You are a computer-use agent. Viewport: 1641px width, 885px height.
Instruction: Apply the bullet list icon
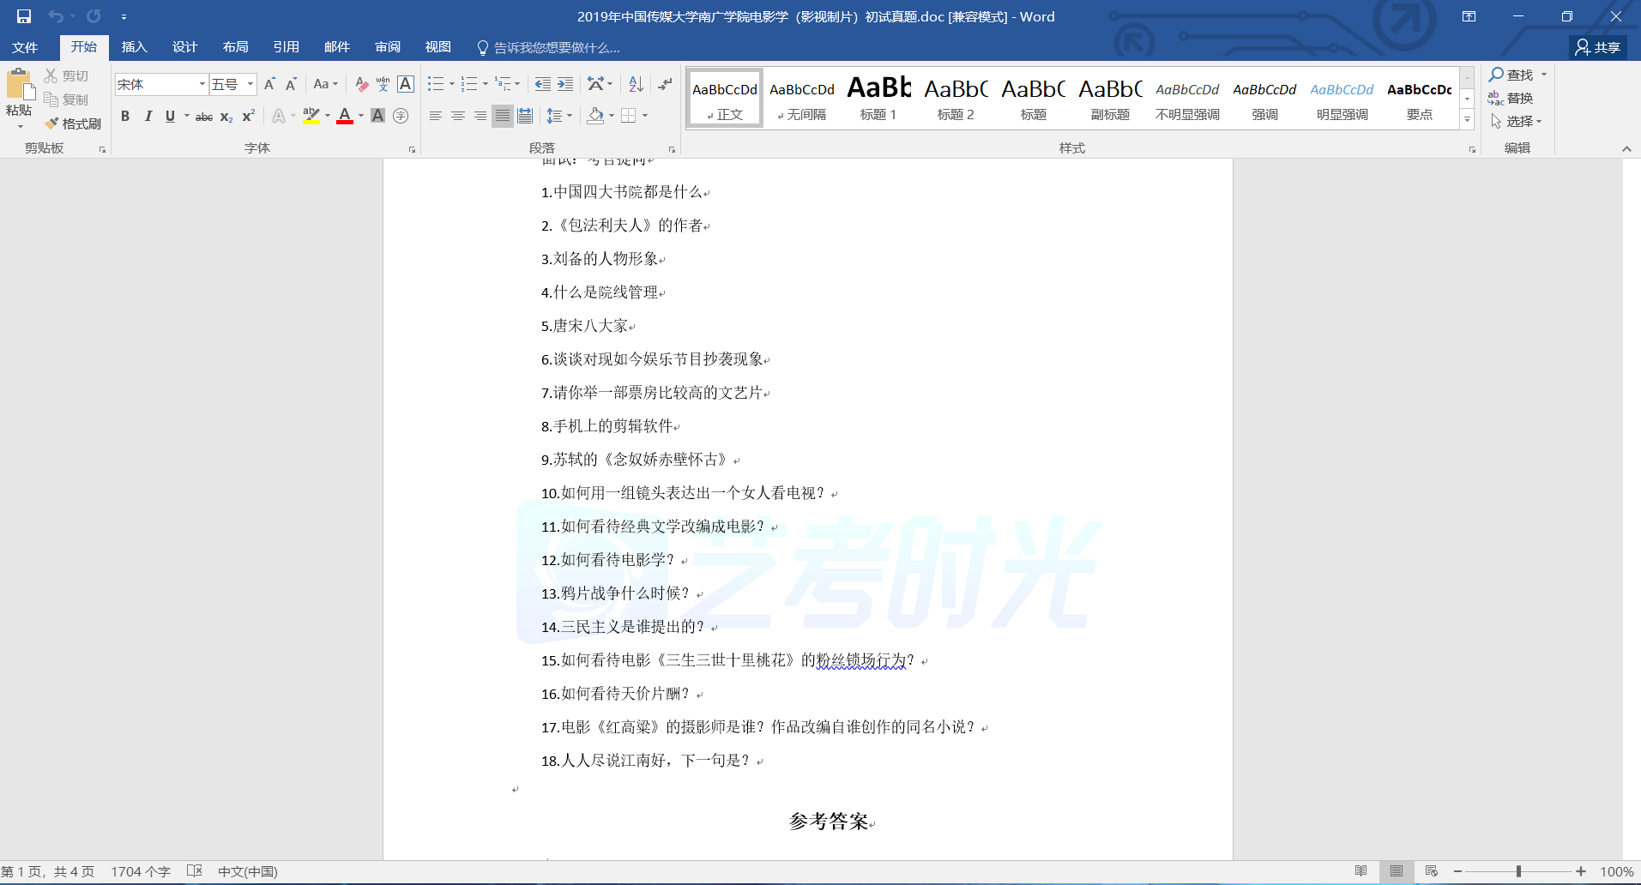tap(436, 84)
